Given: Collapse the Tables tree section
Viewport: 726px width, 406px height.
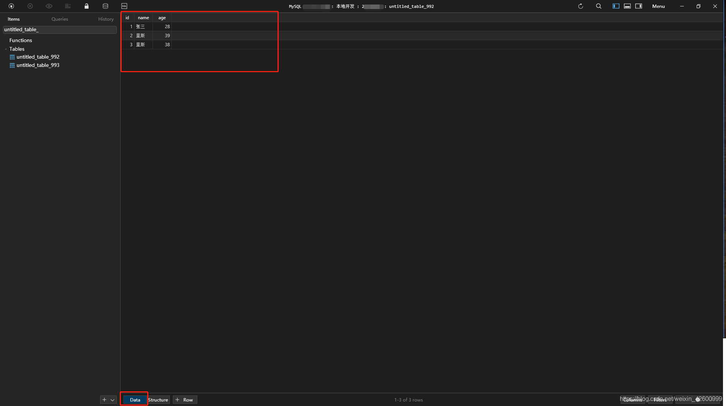Looking at the screenshot, I should pyautogui.click(x=6, y=49).
